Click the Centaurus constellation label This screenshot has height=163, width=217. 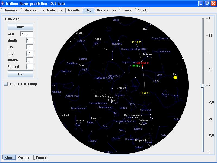146,110
